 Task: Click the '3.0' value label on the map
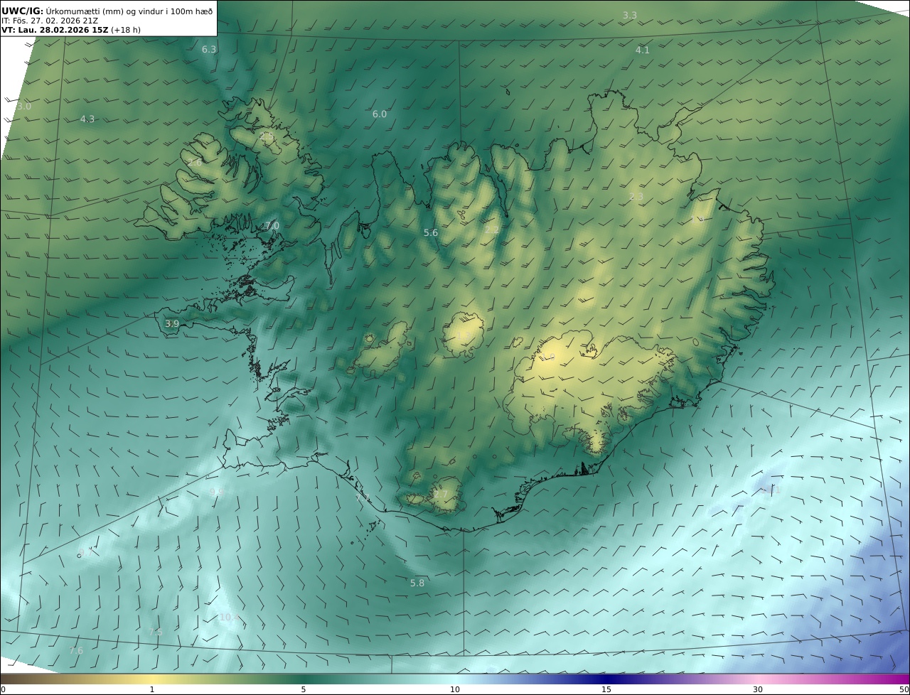click(24, 107)
